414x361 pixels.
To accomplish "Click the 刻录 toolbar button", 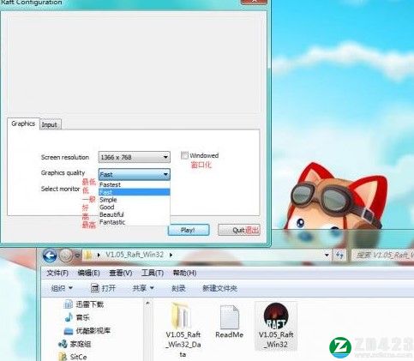I will coord(178,288).
